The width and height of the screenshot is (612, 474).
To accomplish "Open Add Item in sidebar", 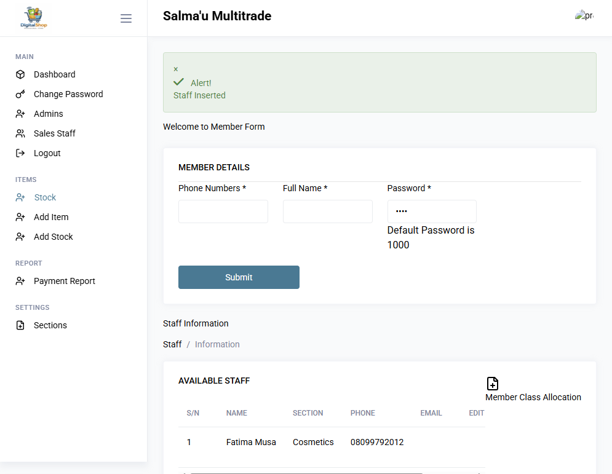I will click(x=51, y=217).
